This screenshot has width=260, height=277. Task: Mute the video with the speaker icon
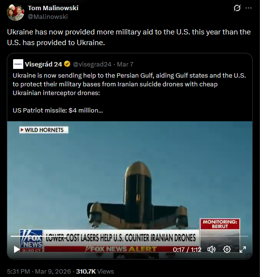pyautogui.click(x=211, y=249)
